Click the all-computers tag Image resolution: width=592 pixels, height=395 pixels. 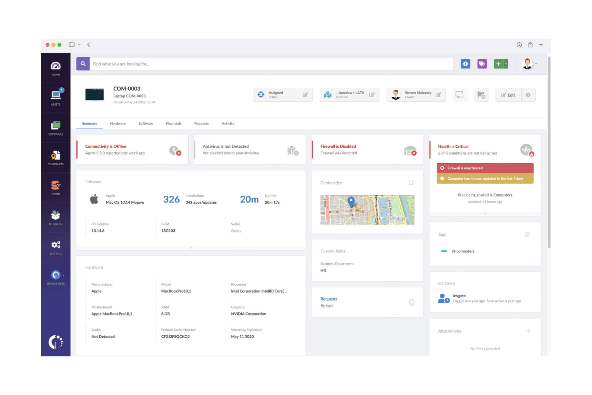(463, 251)
